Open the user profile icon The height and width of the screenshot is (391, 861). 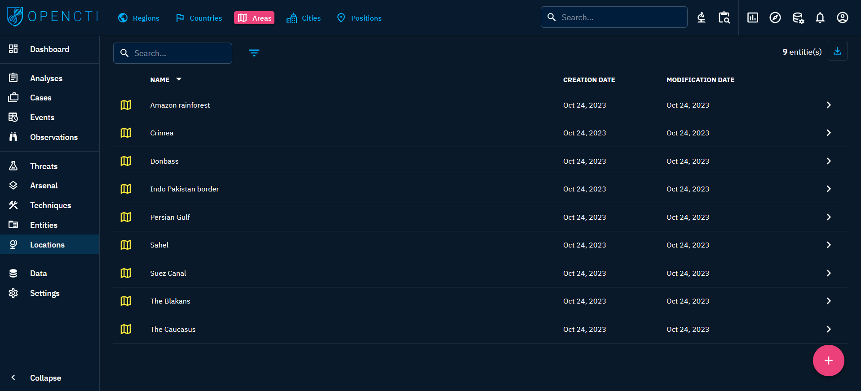(842, 18)
